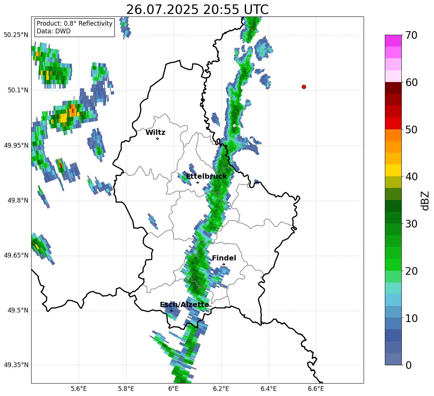The height and width of the screenshot is (396, 434).
Task: Click the 60 value on the colorbar
Action: [411, 82]
